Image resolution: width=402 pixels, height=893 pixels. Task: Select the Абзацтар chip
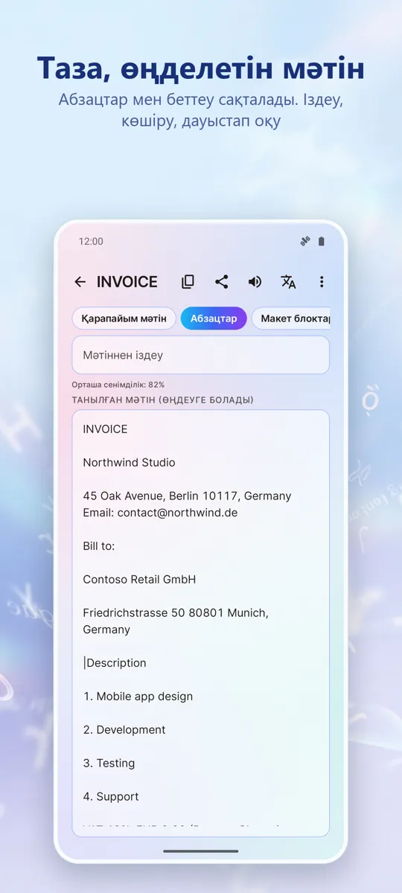[x=214, y=319]
